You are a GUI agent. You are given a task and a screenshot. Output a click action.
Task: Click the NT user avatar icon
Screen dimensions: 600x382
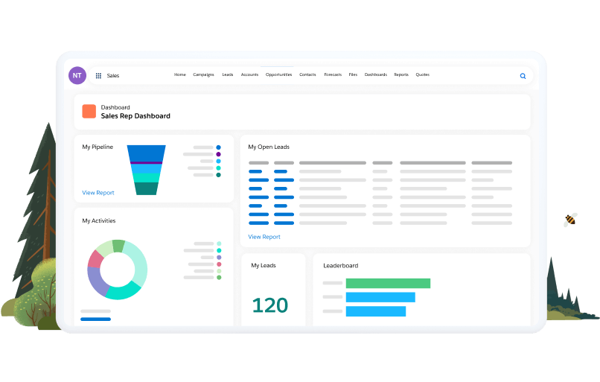77,75
